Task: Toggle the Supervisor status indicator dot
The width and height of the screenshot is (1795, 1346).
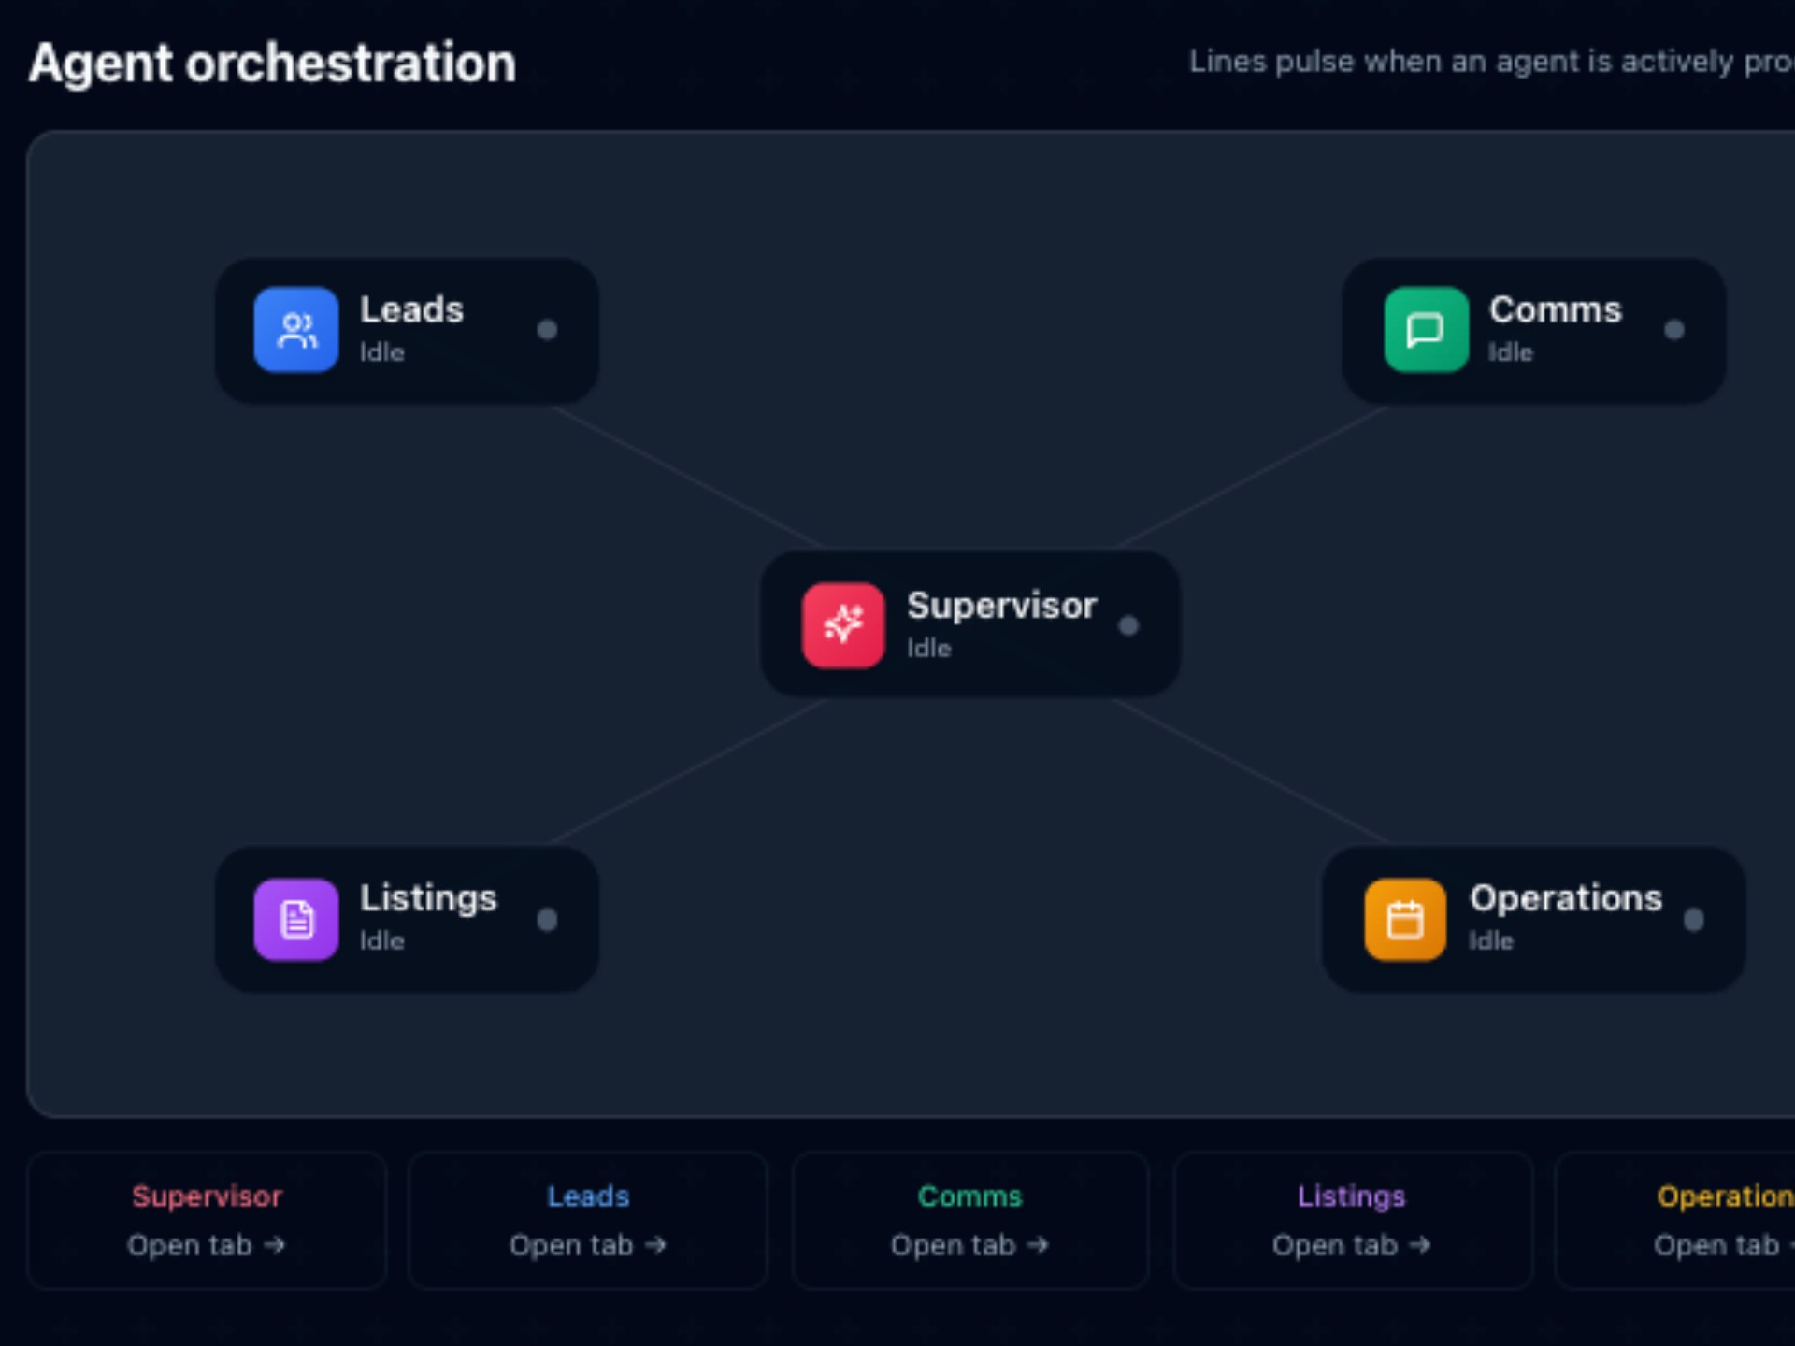Action: pos(1130,626)
